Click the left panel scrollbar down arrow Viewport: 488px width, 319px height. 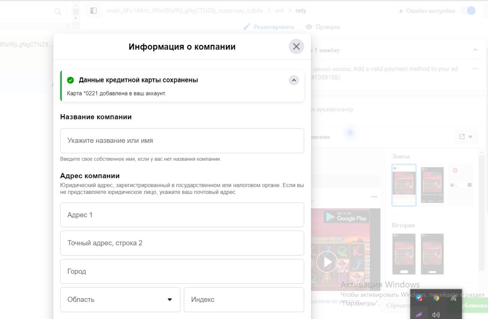click(x=75, y=18)
